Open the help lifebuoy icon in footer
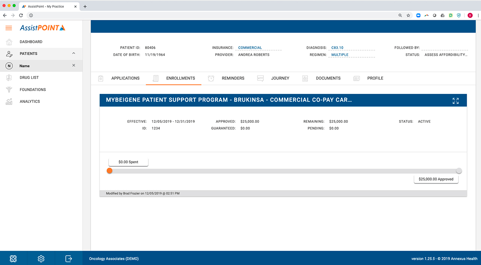The image size is (481, 265). point(13,259)
